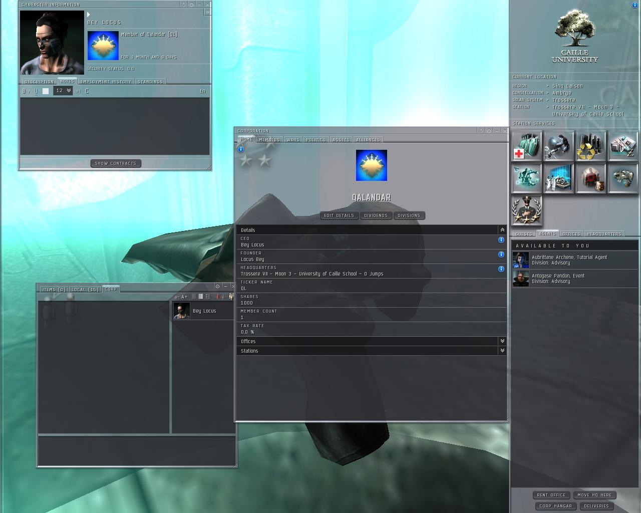Show info for the Founder row
The height and width of the screenshot is (513, 641).
click(501, 254)
